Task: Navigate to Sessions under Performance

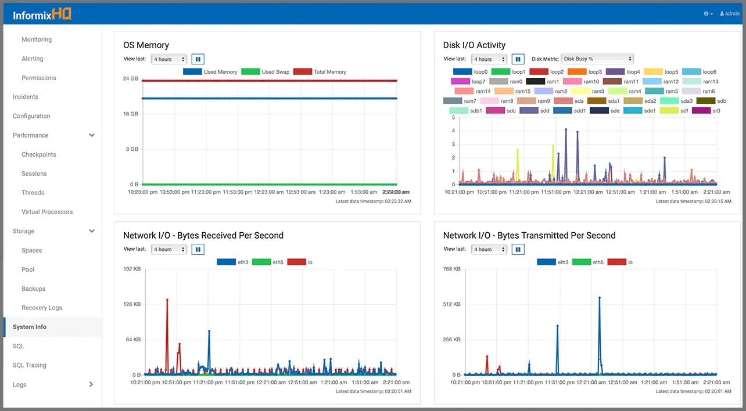Action: (x=34, y=173)
